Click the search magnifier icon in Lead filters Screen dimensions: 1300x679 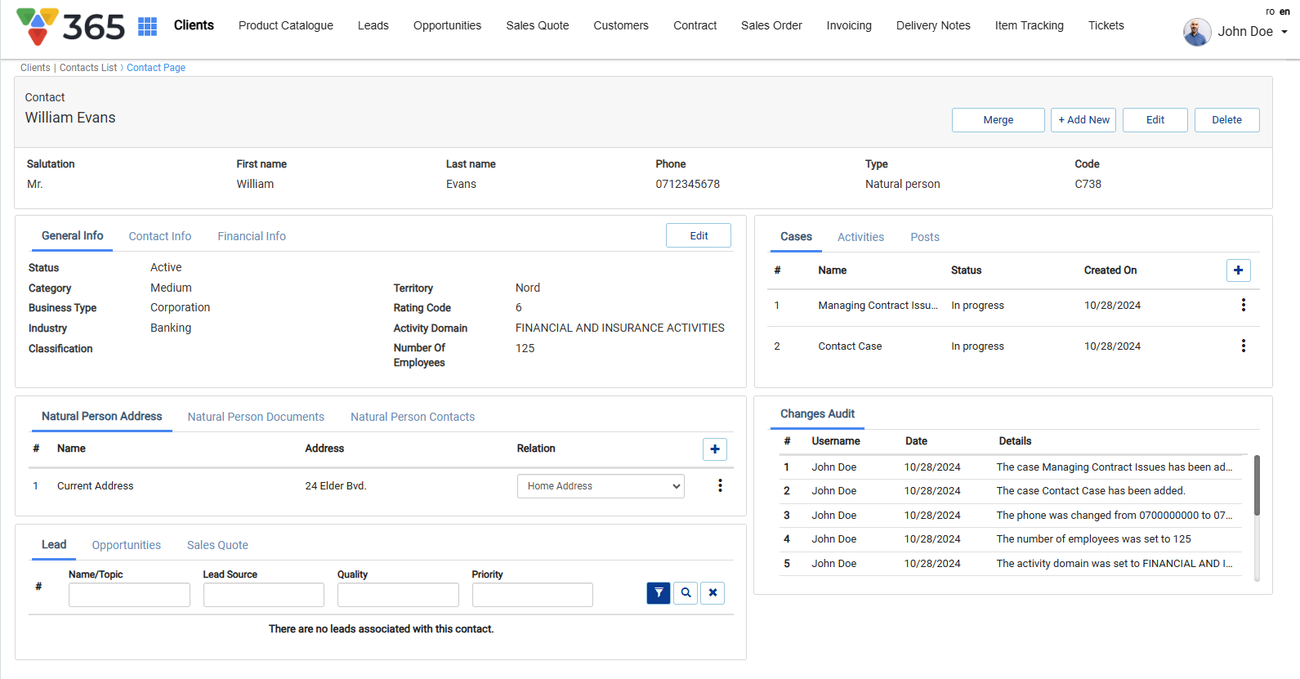point(686,593)
